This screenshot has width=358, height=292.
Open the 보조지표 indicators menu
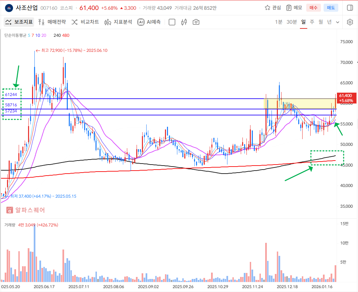19,22
